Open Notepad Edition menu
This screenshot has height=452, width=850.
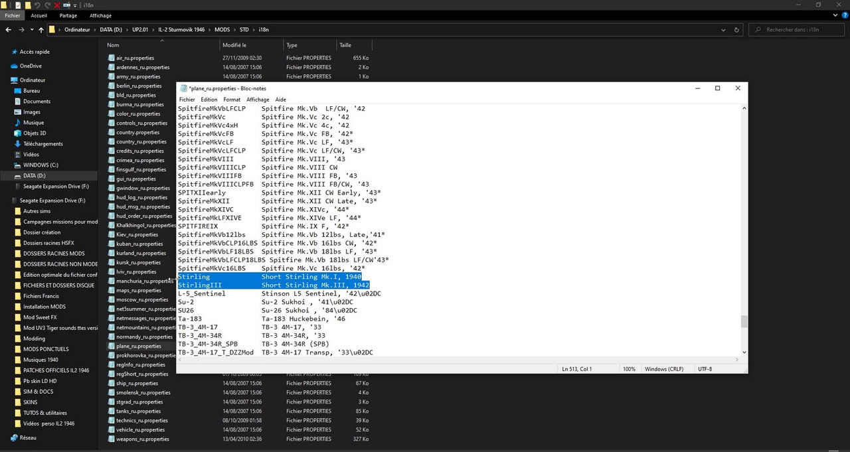[x=209, y=100]
